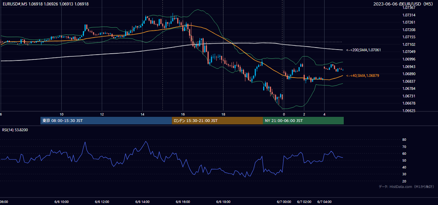
Task: Click price axis value 1.06943
Action: coord(409,67)
